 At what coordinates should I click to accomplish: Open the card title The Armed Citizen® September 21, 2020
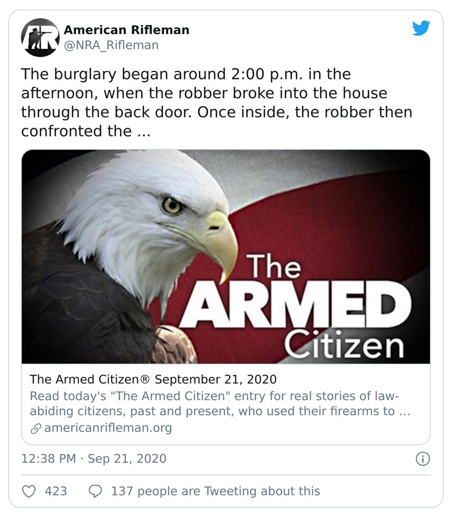[x=153, y=379]
